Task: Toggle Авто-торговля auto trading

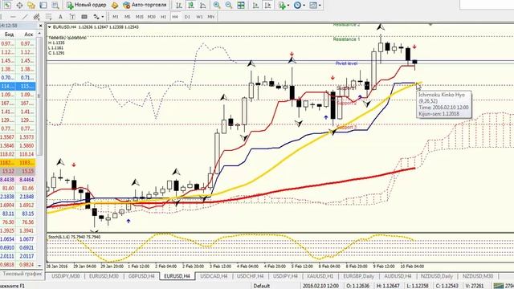Action: click(145, 6)
